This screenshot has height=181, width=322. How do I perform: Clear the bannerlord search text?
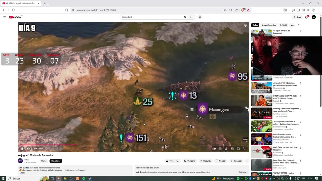[x=185, y=17]
